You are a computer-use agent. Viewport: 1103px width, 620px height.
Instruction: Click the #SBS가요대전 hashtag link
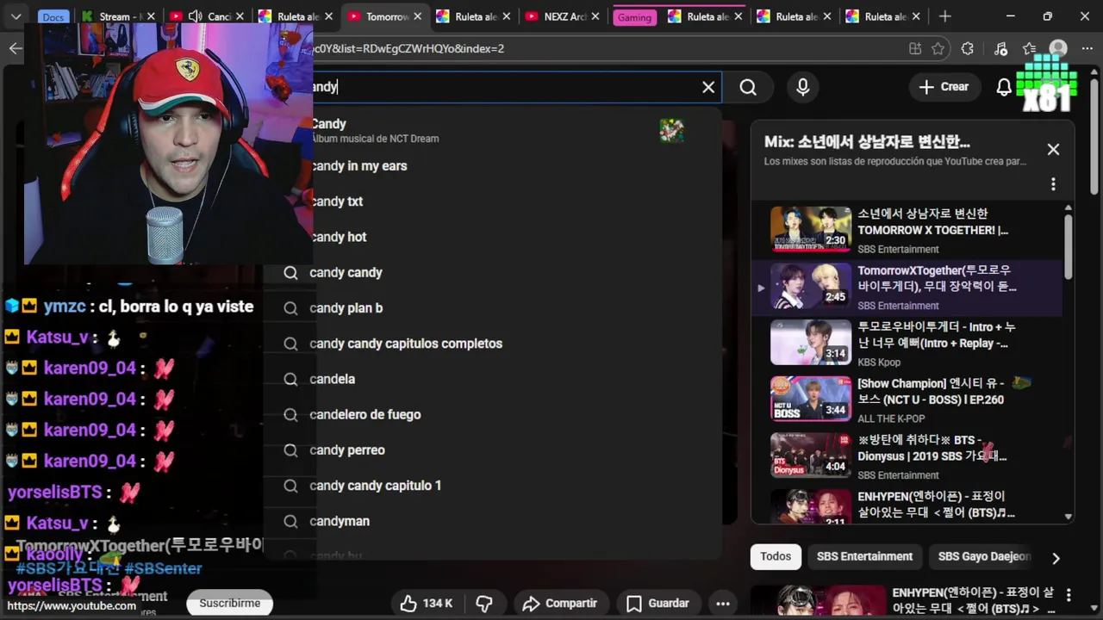pyautogui.click(x=68, y=568)
